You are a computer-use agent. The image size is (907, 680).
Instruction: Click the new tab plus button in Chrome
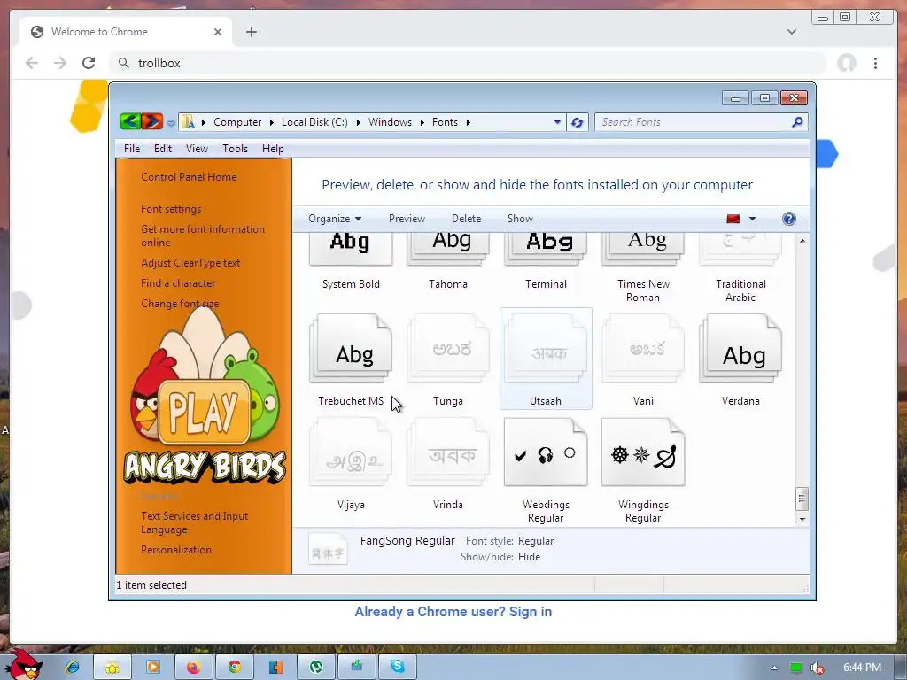251,32
